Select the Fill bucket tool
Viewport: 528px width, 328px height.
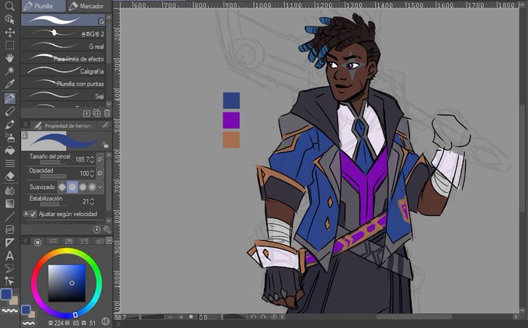[9, 150]
